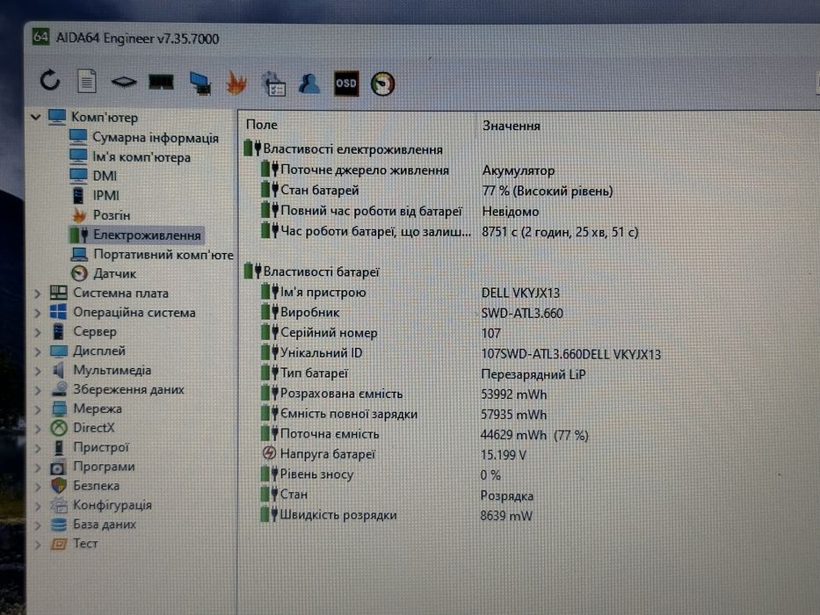Click the Значення column header

[511, 126]
